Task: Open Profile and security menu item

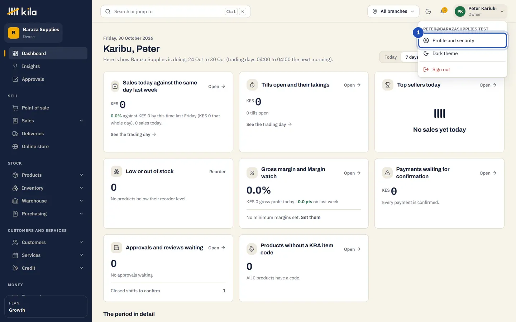Action: (462, 41)
